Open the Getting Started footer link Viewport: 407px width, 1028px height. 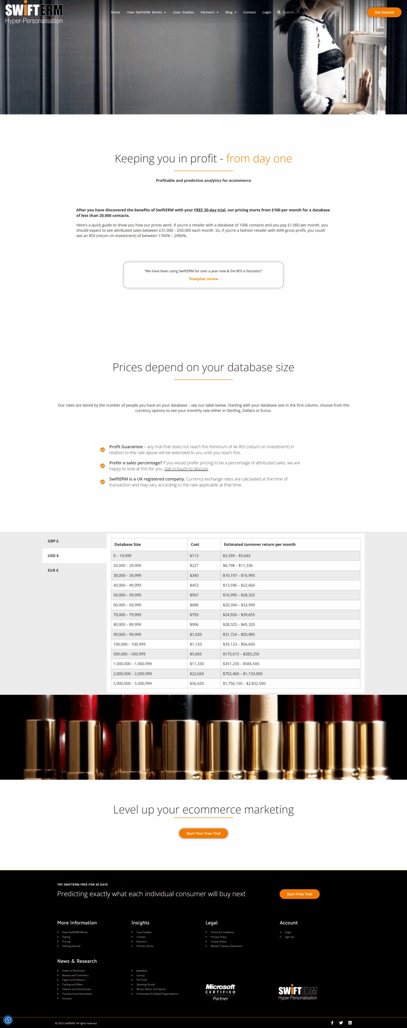tap(71, 946)
